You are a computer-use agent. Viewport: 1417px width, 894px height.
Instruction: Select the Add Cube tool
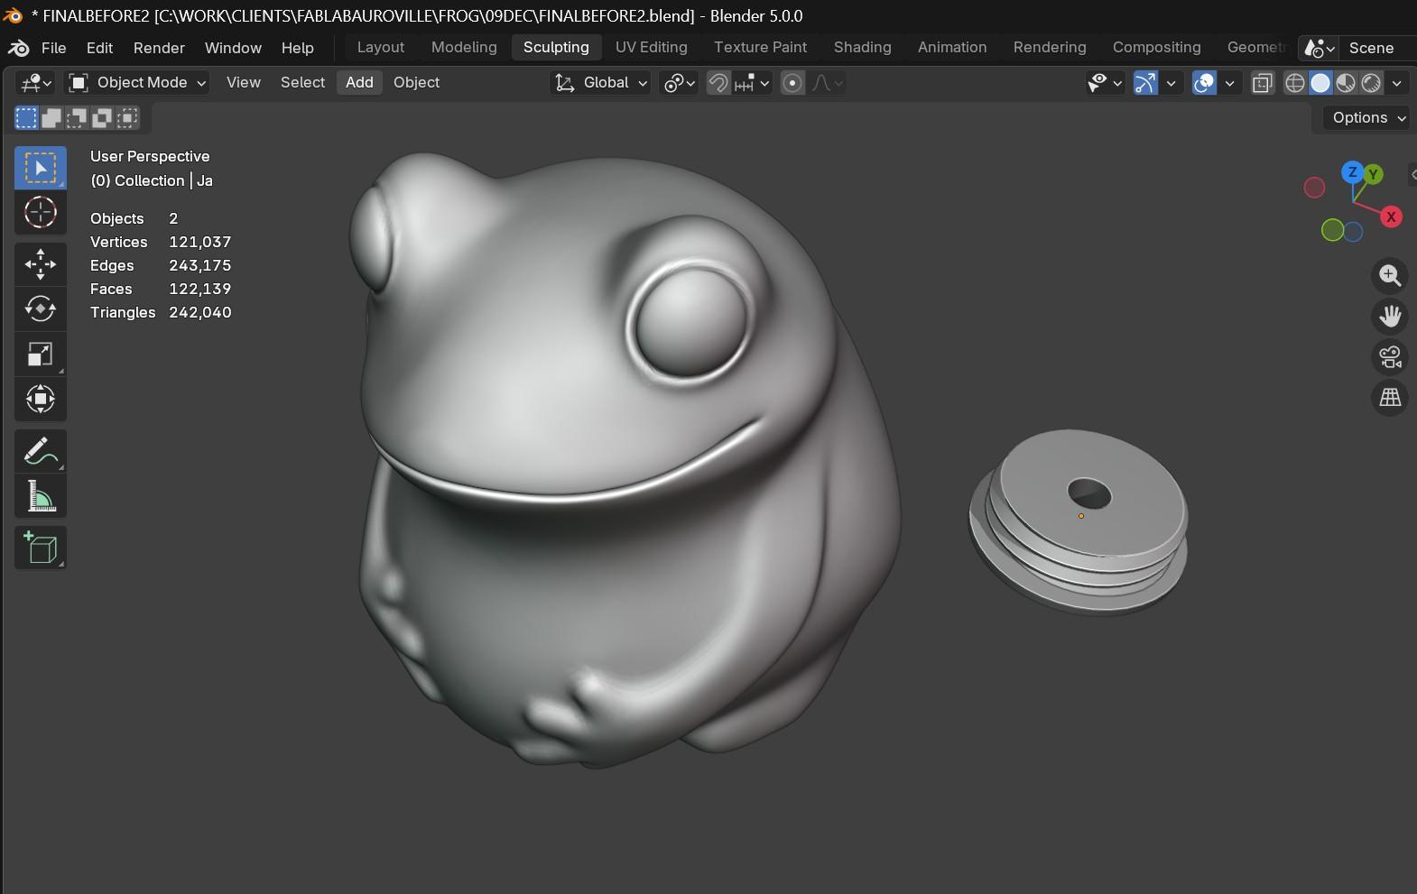coord(41,548)
